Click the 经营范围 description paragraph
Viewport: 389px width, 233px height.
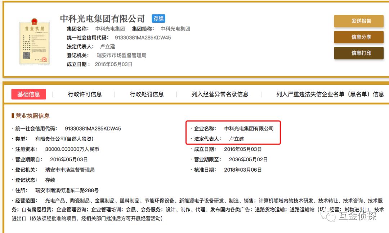(x=197, y=210)
